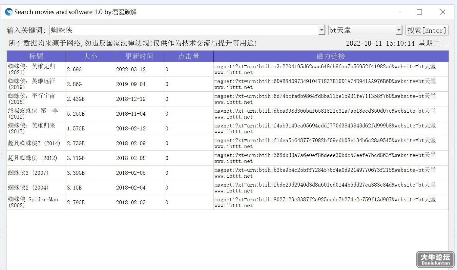Image resolution: width=457 pixels, height=270 pixels.
Task: Open the keyword history dropdown arrow
Action: point(322,30)
